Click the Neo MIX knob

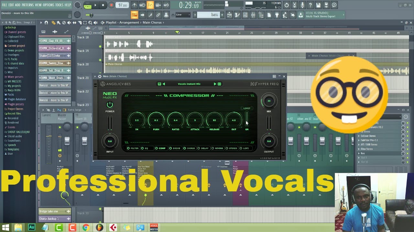click(269, 101)
